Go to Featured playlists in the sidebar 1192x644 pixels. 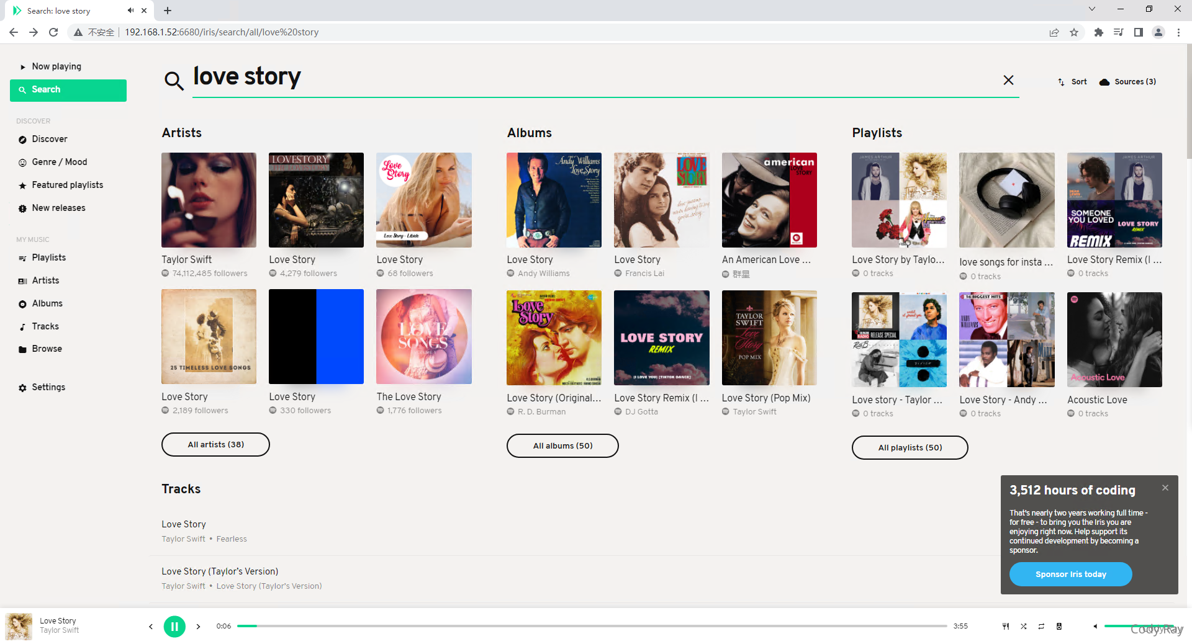tap(67, 185)
